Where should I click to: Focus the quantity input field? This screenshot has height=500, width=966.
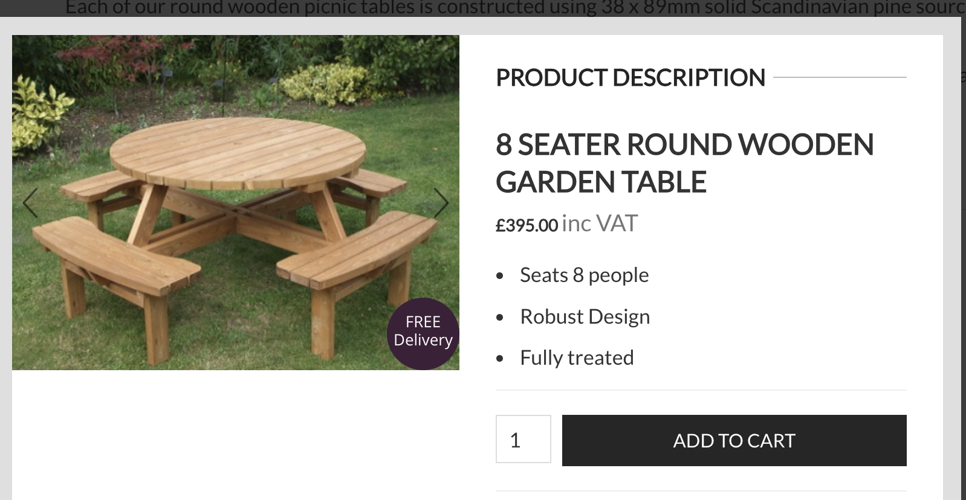click(x=523, y=440)
